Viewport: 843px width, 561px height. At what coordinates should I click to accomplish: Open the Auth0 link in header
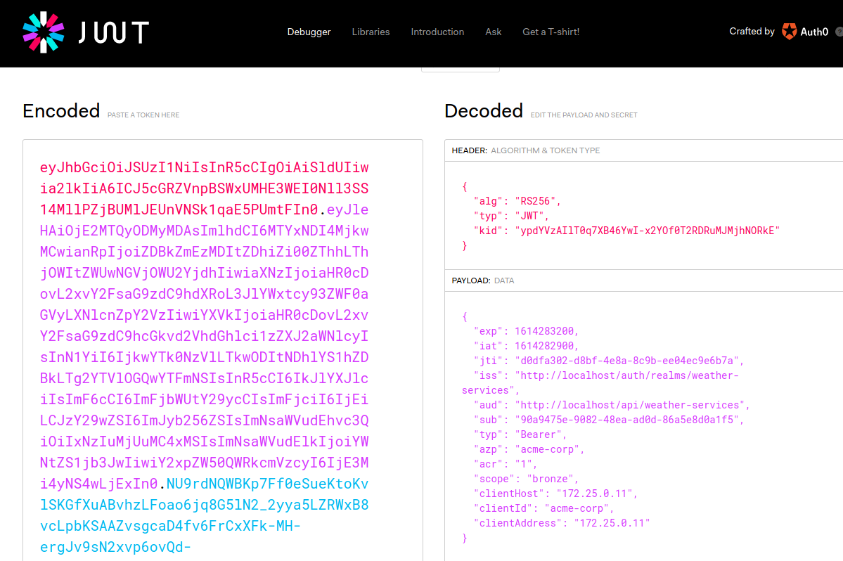coord(814,32)
